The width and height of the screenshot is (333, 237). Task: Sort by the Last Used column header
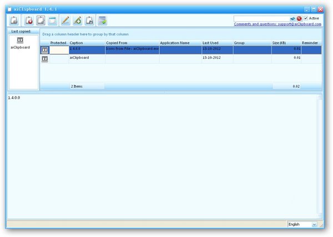pos(217,43)
